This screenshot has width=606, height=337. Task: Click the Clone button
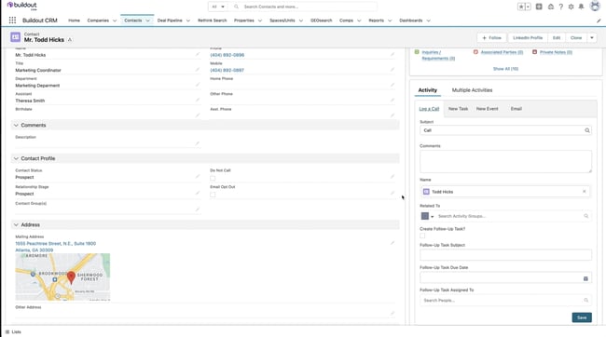(x=576, y=38)
